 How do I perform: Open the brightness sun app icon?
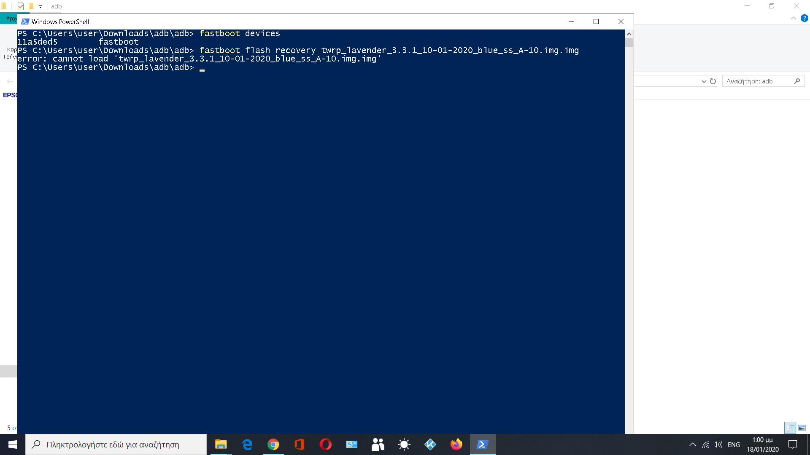404,444
